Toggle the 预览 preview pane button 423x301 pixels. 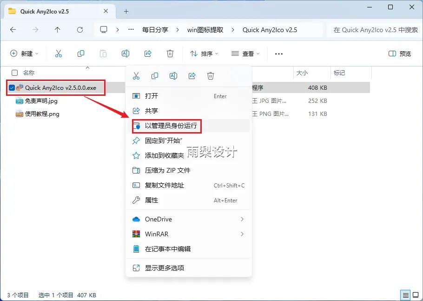[400, 54]
